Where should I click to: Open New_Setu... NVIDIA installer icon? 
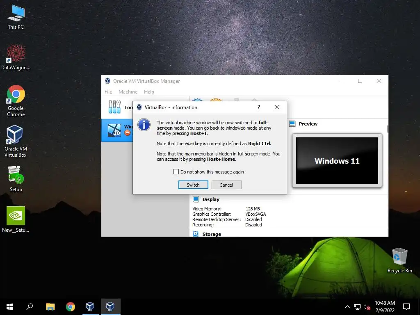[16, 219]
